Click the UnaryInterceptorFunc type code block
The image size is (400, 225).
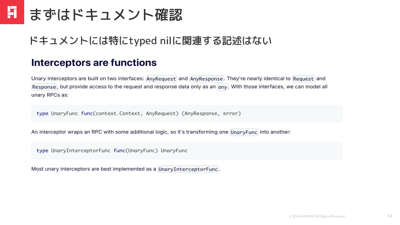point(187,151)
